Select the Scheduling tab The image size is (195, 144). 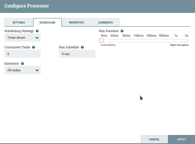click(47, 22)
